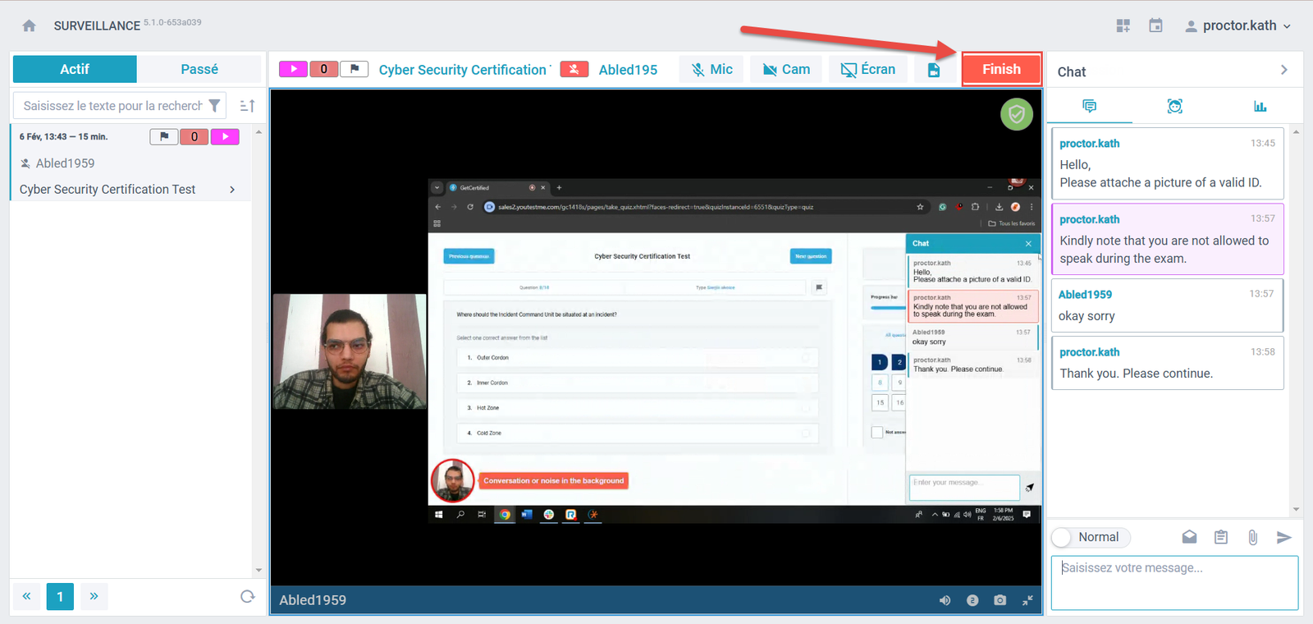Click the grid layout add icon
Image resolution: width=1313 pixels, height=624 pixels.
pyautogui.click(x=1123, y=26)
